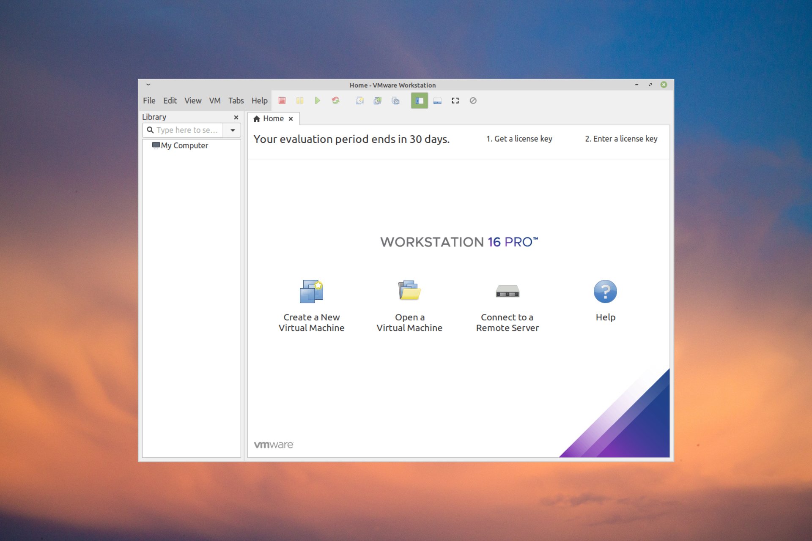
Task: Close the VMware Workstation window
Action: tap(664, 85)
